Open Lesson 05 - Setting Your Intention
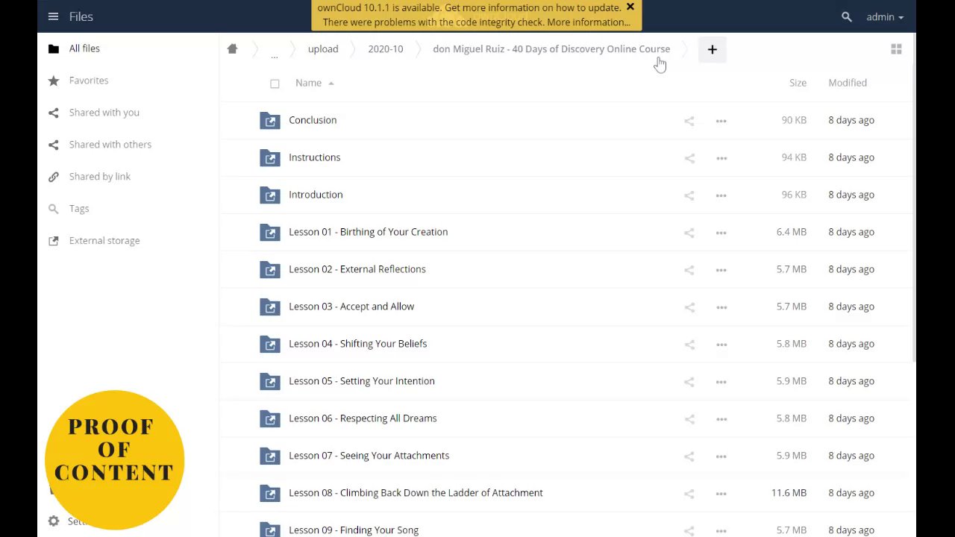 click(361, 381)
